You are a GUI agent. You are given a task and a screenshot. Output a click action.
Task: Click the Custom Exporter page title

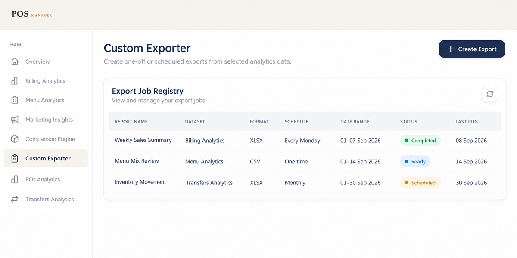click(147, 48)
